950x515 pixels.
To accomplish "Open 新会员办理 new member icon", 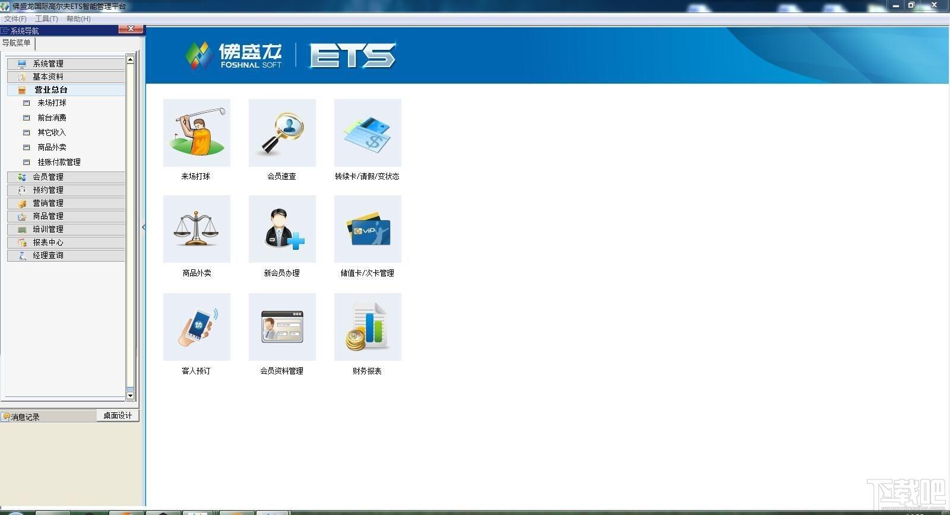I will [x=282, y=229].
